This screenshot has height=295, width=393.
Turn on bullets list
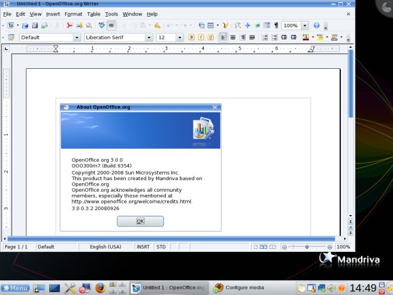274,37
